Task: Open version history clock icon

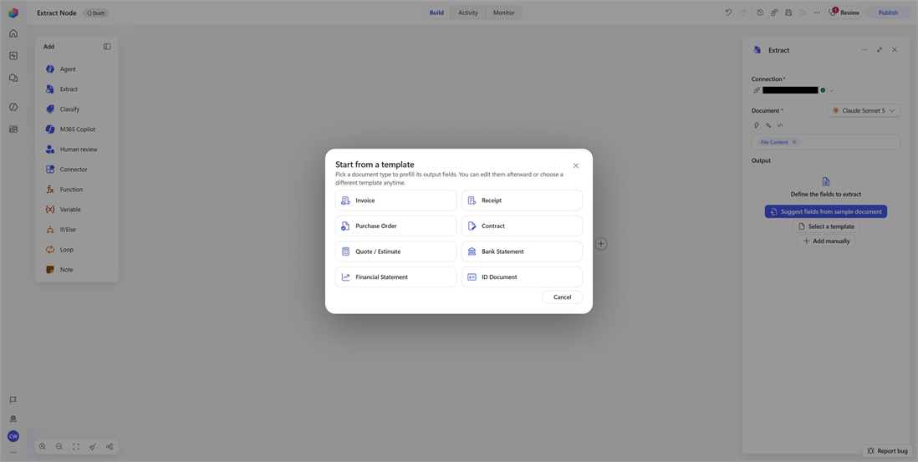Action: click(x=760, y=13)
